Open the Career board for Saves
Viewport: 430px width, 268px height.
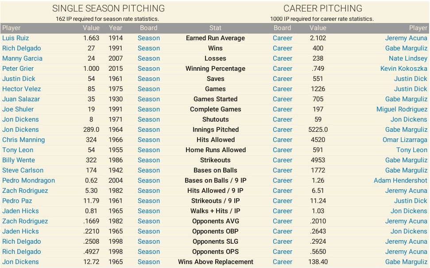pos(283,79)
